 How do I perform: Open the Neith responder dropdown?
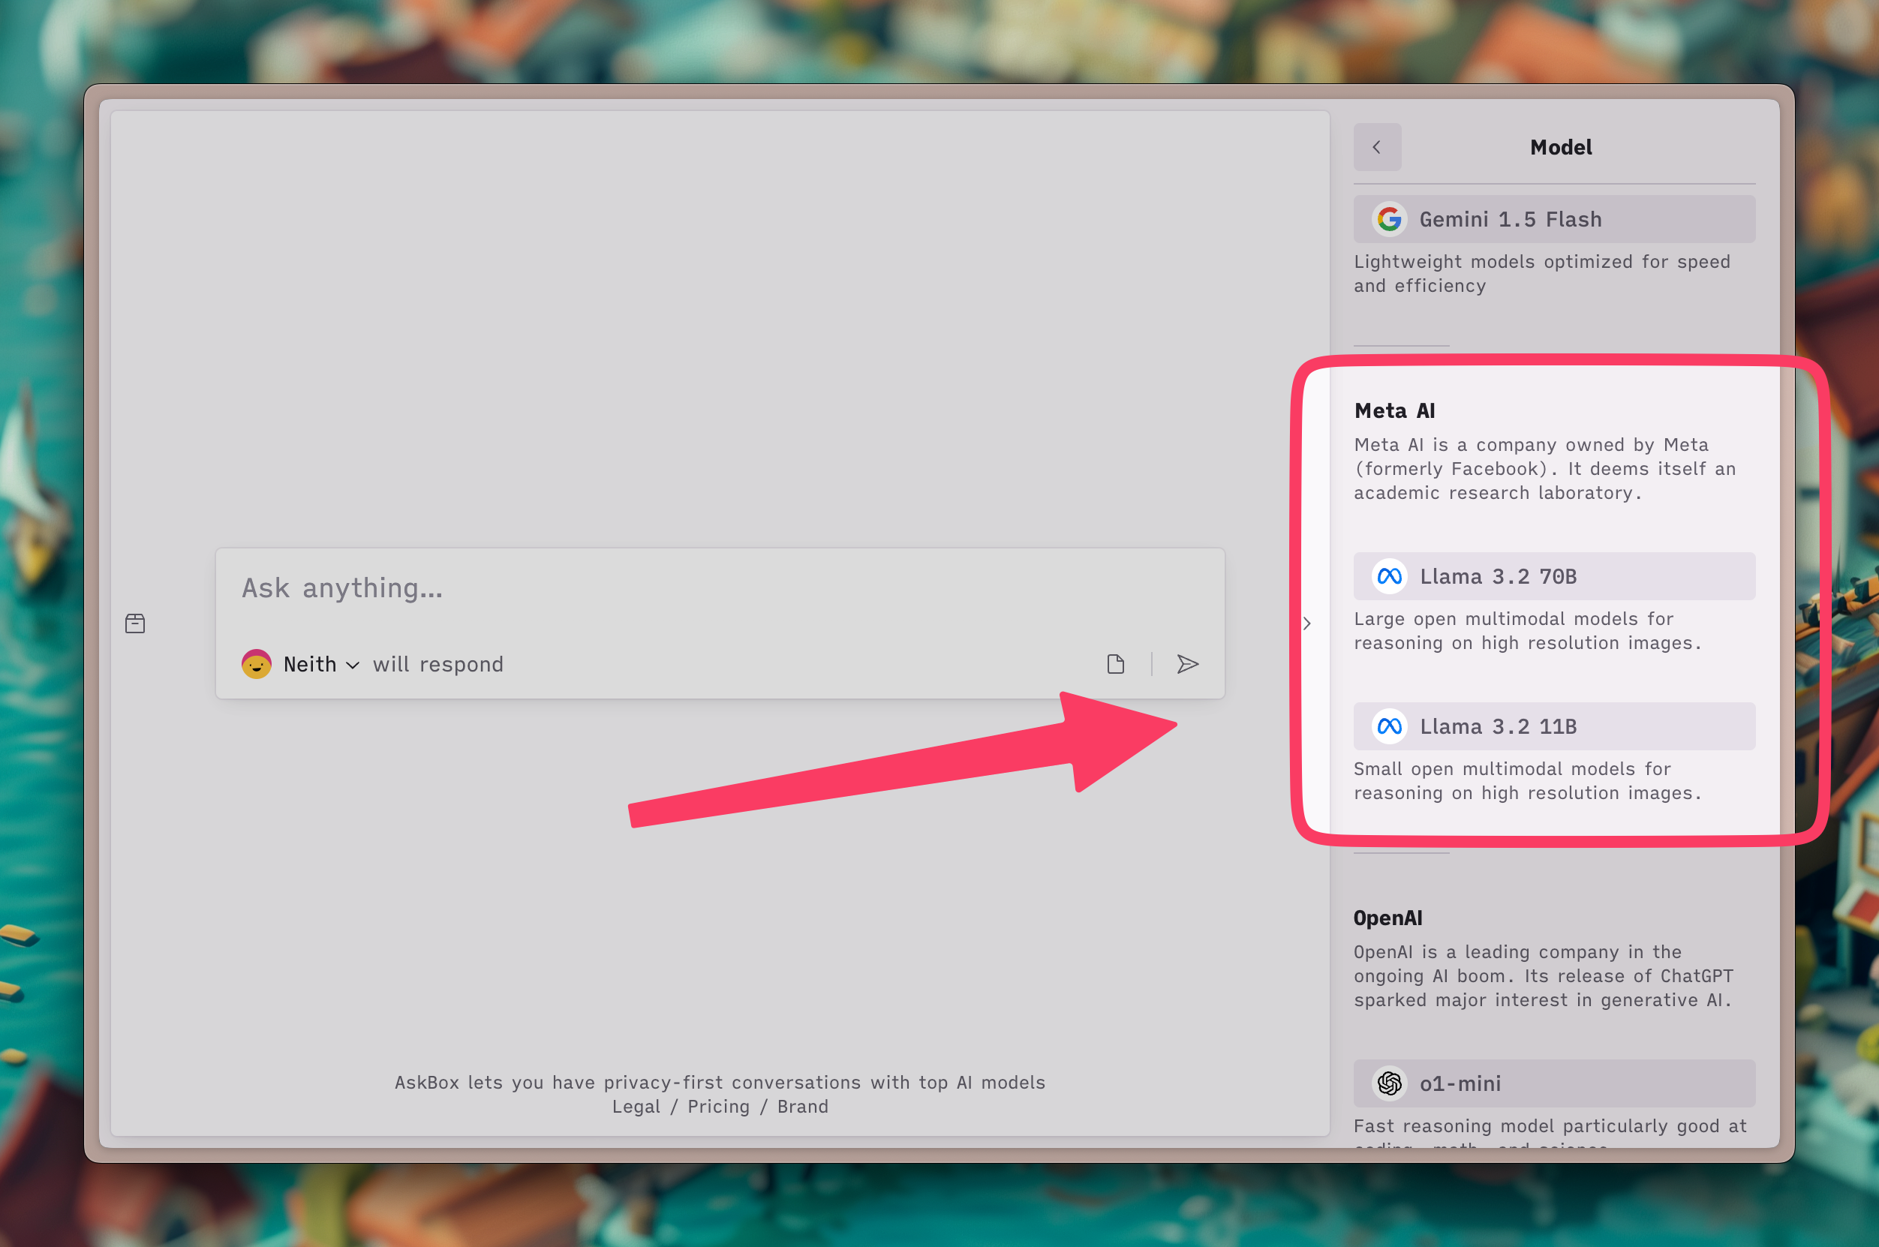pyautogui.click(x=321, y=664)
